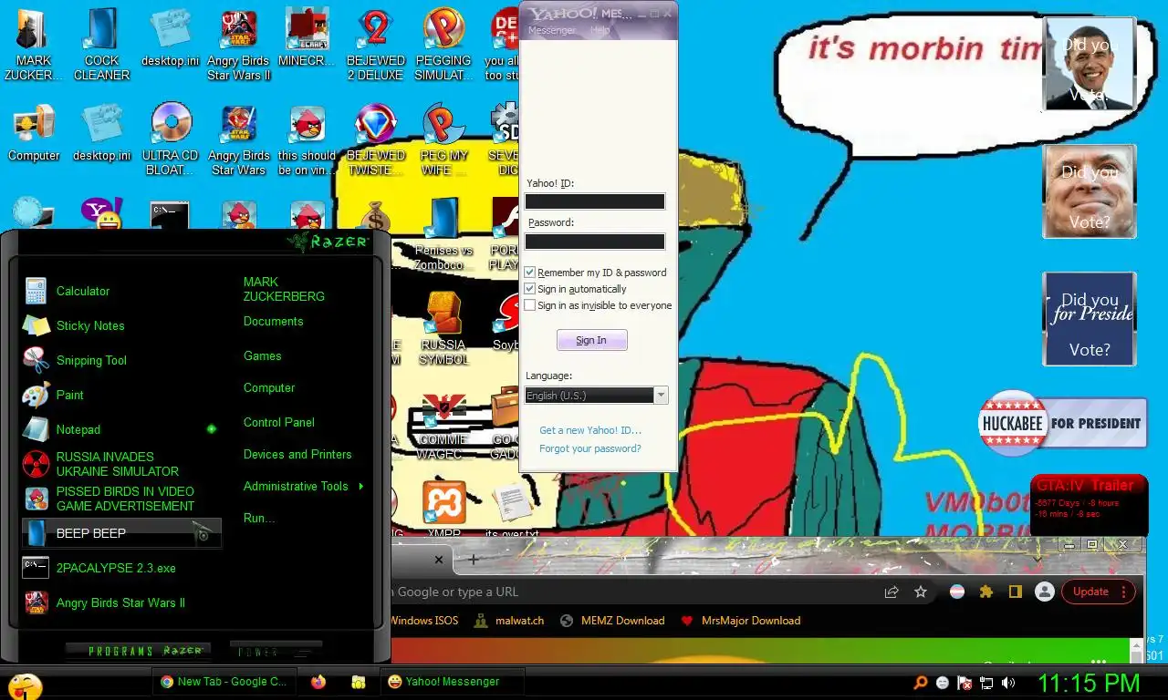This screenshot has width=1168, height=700.
Task: Toggle Remember my ID & password
Action: click(x=529, y=273)
